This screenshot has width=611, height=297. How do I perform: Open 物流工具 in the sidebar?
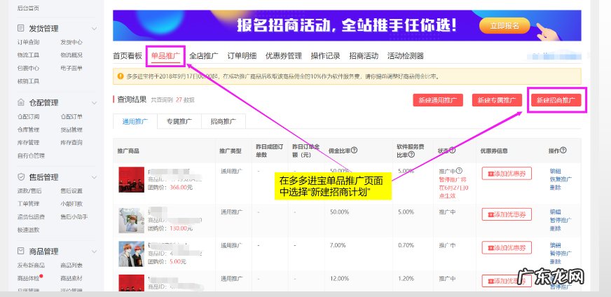click(28, 55)
